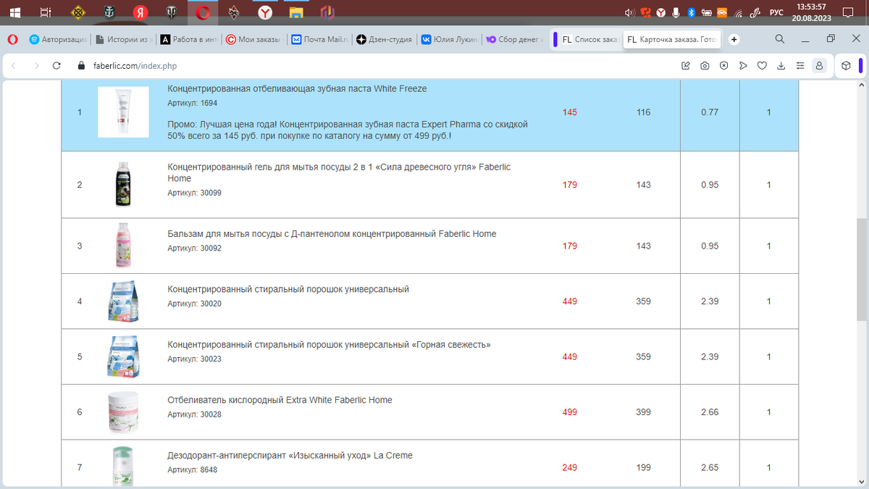Click the Сила древесного угля gel name

click(339, 173)
